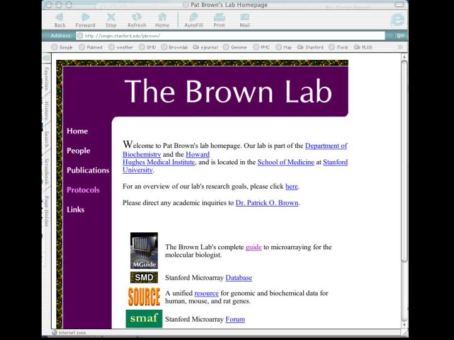The height and width of the screenshot is (340, 454).
Task: Click the title bar page proxy icon
Action: (x=185, y=5)
